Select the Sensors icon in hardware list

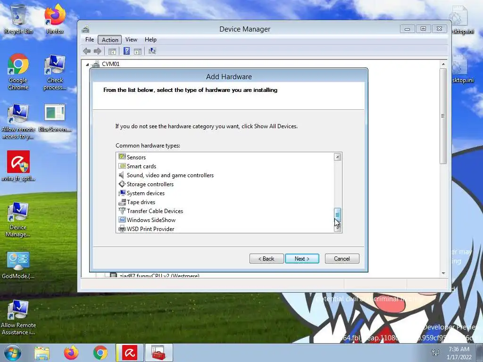(x=122, y=157)
